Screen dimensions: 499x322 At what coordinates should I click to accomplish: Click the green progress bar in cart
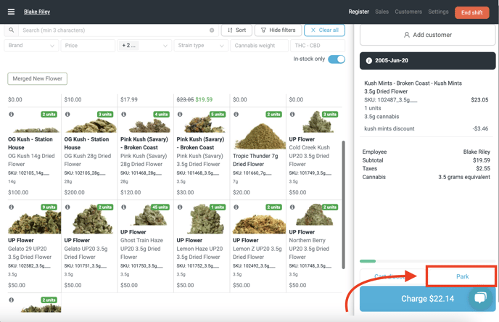(x=368, y=261)
